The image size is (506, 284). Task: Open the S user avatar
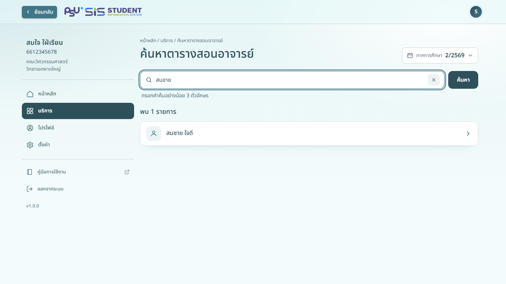pos(476,12)
